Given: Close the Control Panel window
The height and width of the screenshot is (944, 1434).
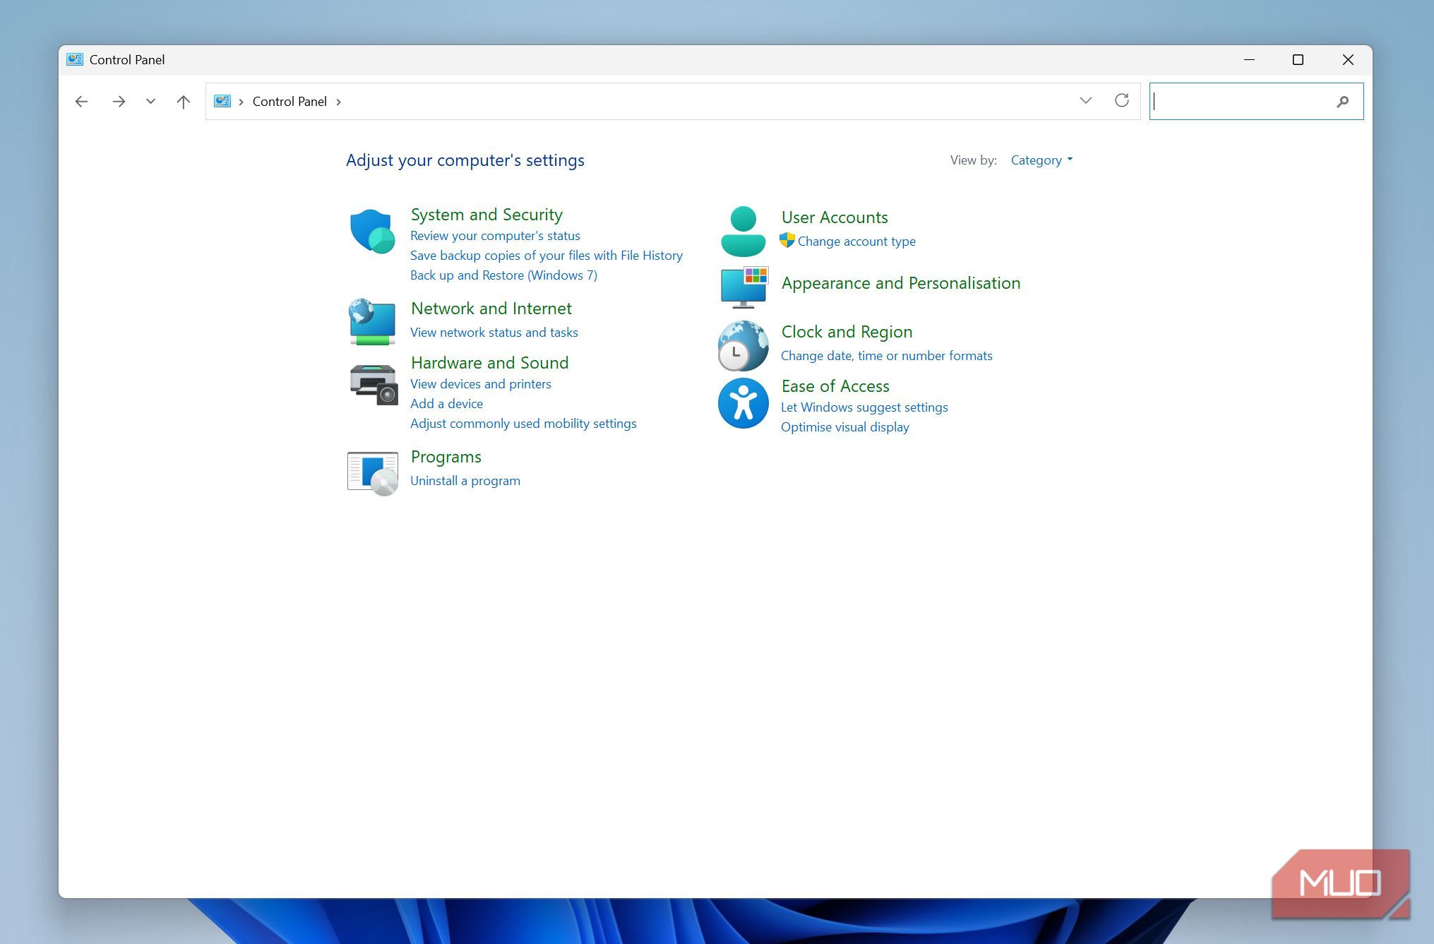Looking at the screenshot, I should (x=1348, y=60).
